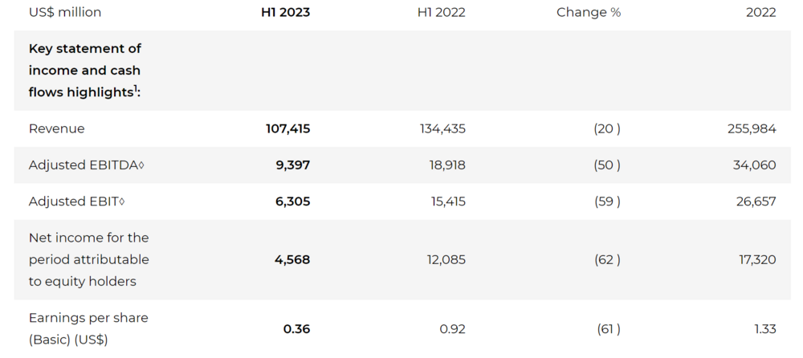Image resolution: width=803 pixels, height=358 pixels.
Task: Select the Adjusted EBITDA value 18,918
Action: [446, 165]
